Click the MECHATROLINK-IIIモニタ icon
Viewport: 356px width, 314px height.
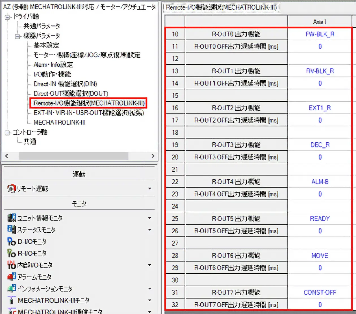coord(12,300)
